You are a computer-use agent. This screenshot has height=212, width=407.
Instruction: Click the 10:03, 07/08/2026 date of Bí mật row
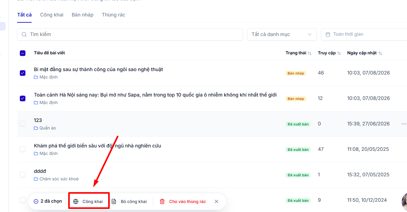369,73
